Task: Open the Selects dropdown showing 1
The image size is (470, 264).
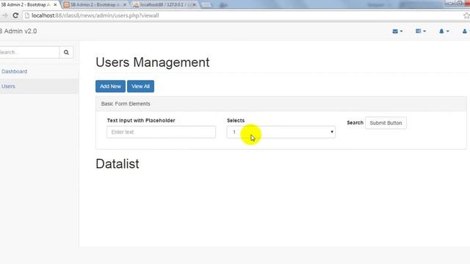Action: 281,132
